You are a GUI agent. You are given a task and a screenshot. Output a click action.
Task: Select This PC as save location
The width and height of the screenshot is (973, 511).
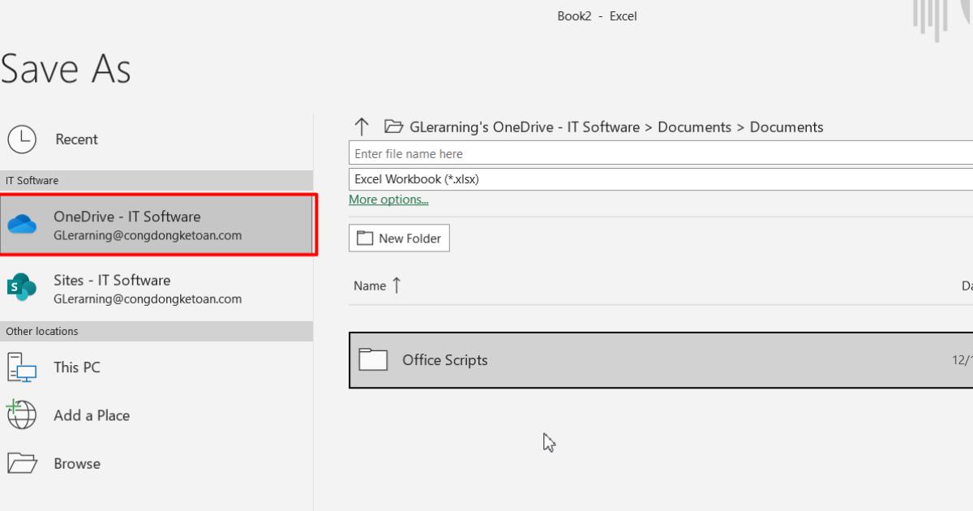[x=76, y=367]
